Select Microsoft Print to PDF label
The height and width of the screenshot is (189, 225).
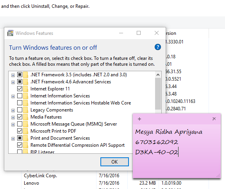coord(53,131)
